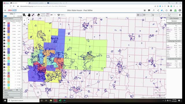The height and width of the screenshot is (104, 185).
Task: Click the export arrow icon in header
Action: [x=153, y=10]
